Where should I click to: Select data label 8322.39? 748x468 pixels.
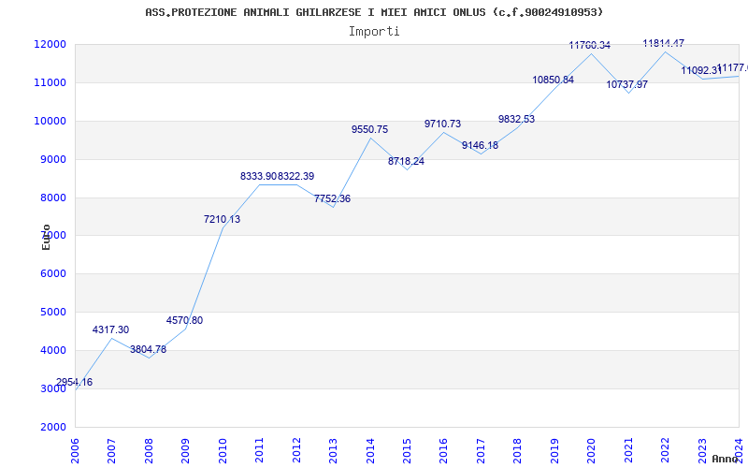(x=296, y=176)
